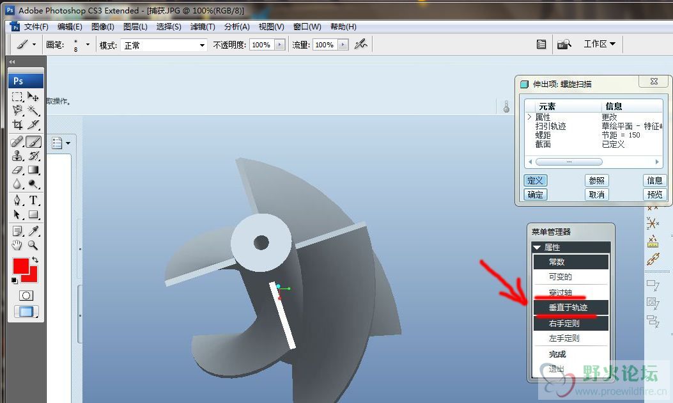Click the red foreground color swatch

20,266
